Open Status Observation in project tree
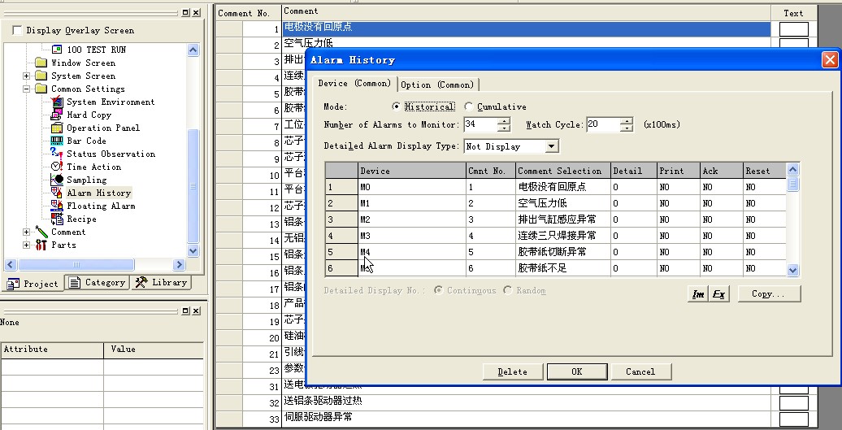The width and height of the screenshot is (842, 430). tap(111, 154)
